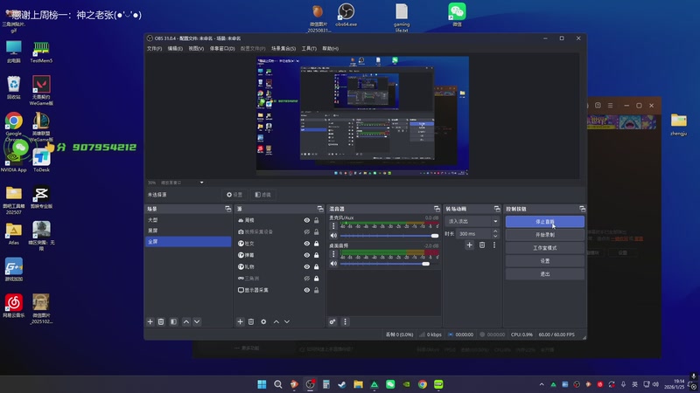The height and width of the screenshot is (393, 700).
Task: Open Google Chrome desktop shortcut
Action: point(14,124)
